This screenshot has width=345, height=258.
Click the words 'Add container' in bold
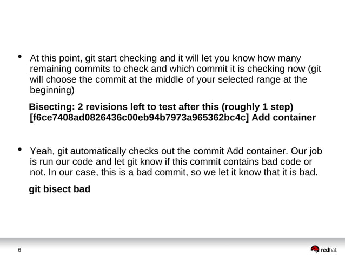[283, 118]
